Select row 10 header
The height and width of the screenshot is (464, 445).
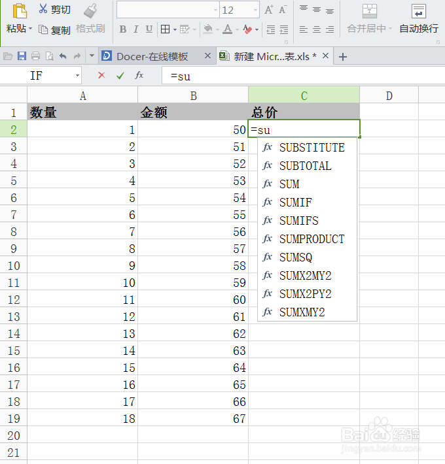pos(14,265)
